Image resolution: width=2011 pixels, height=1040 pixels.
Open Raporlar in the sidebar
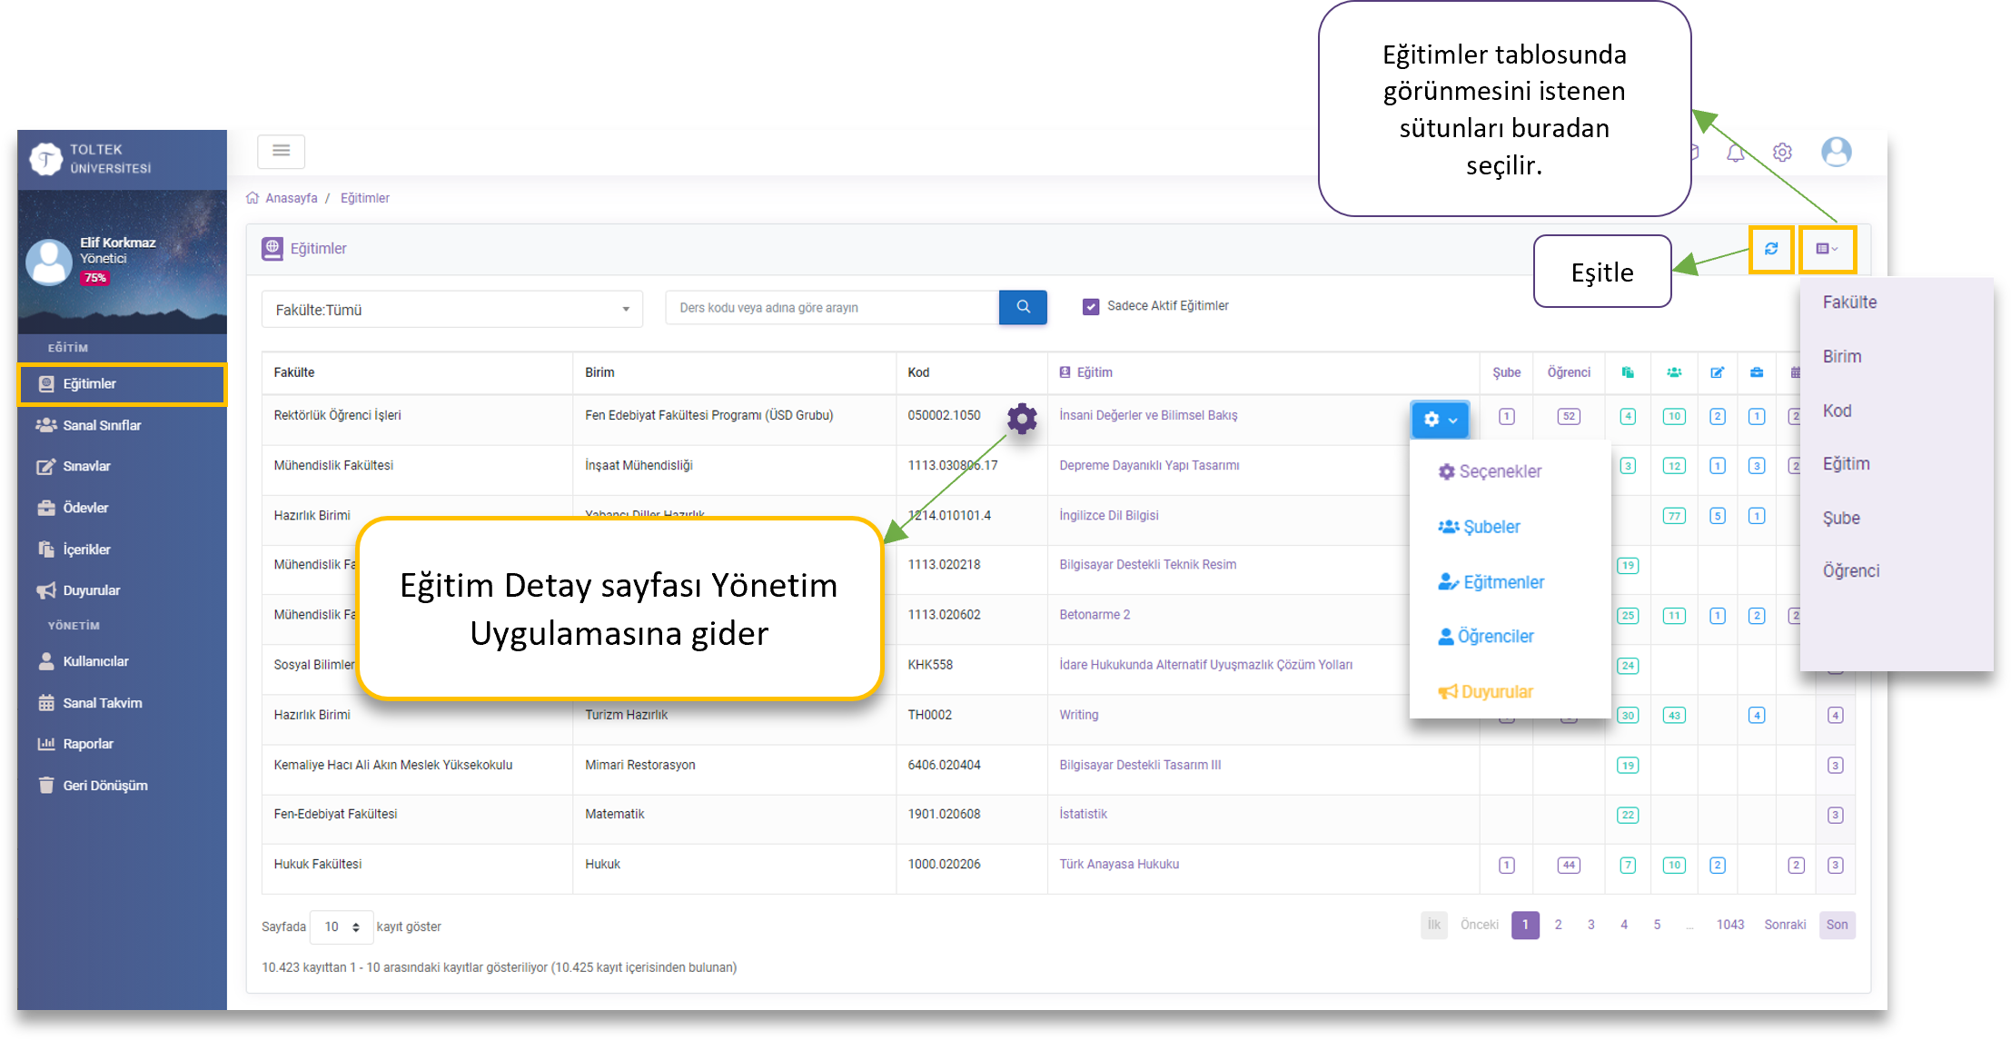coord(88,744)
